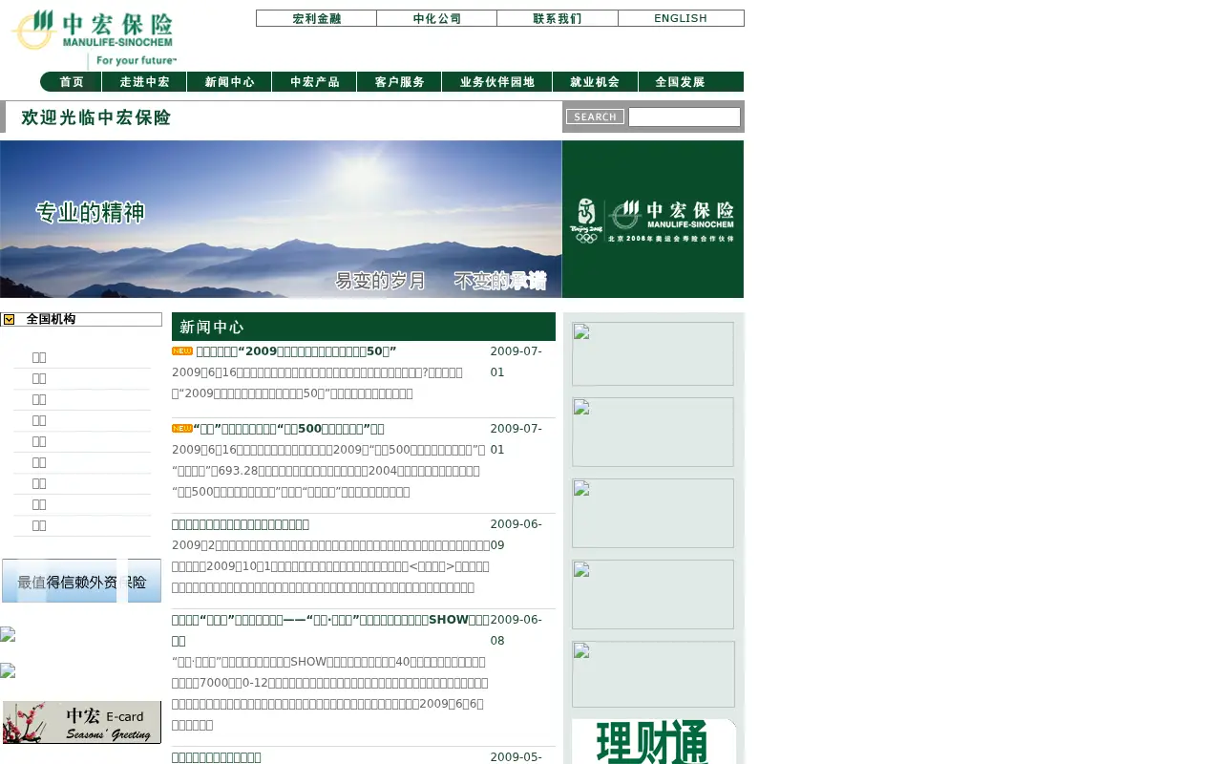The image size is (1222, 764).
Task: Open the news headline mentioning "500"
Action: [x=289, y=429]
